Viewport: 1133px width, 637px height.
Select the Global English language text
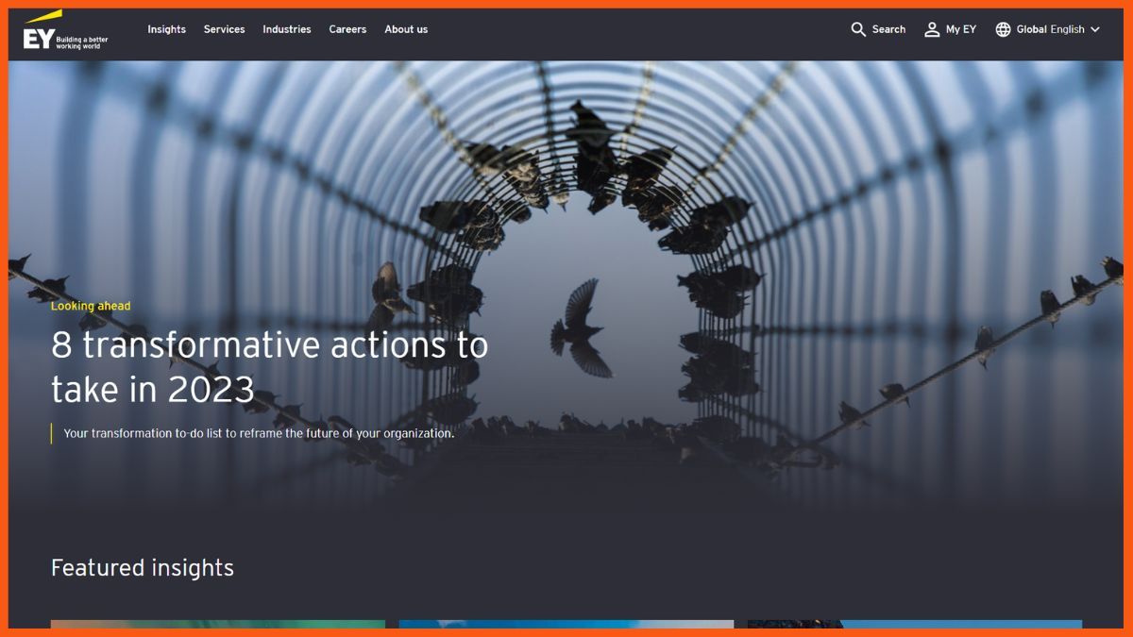[1050, 29]
